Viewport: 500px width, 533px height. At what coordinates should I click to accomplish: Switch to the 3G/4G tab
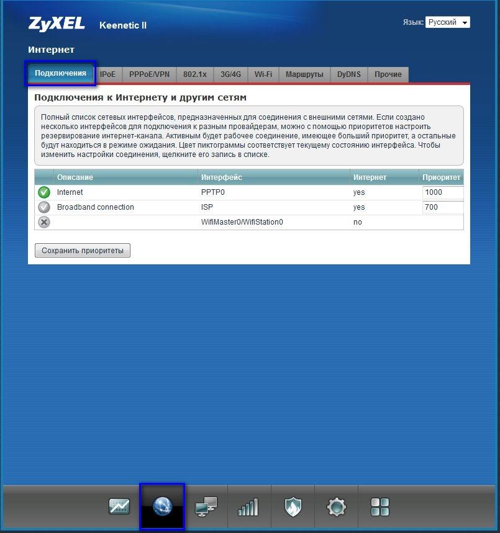pyautogui.click(x=230, y=74)
